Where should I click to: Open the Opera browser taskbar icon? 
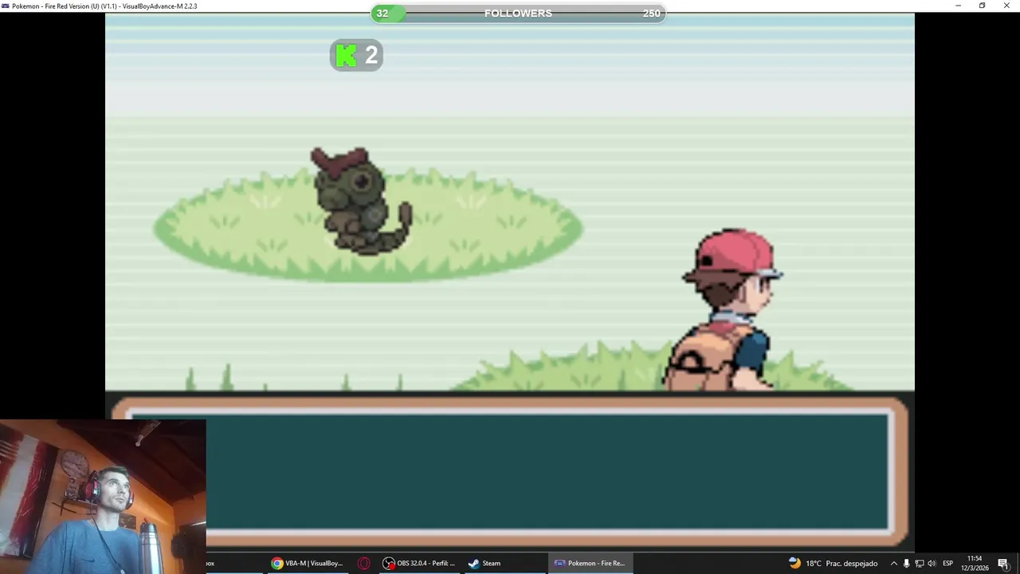pyautogui.click(x=363, y=563)
